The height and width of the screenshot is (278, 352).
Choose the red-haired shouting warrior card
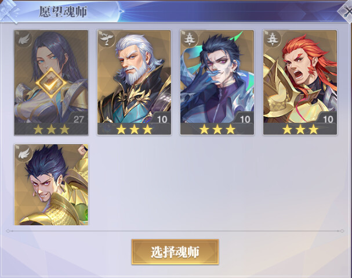click(x=300, y=82)
